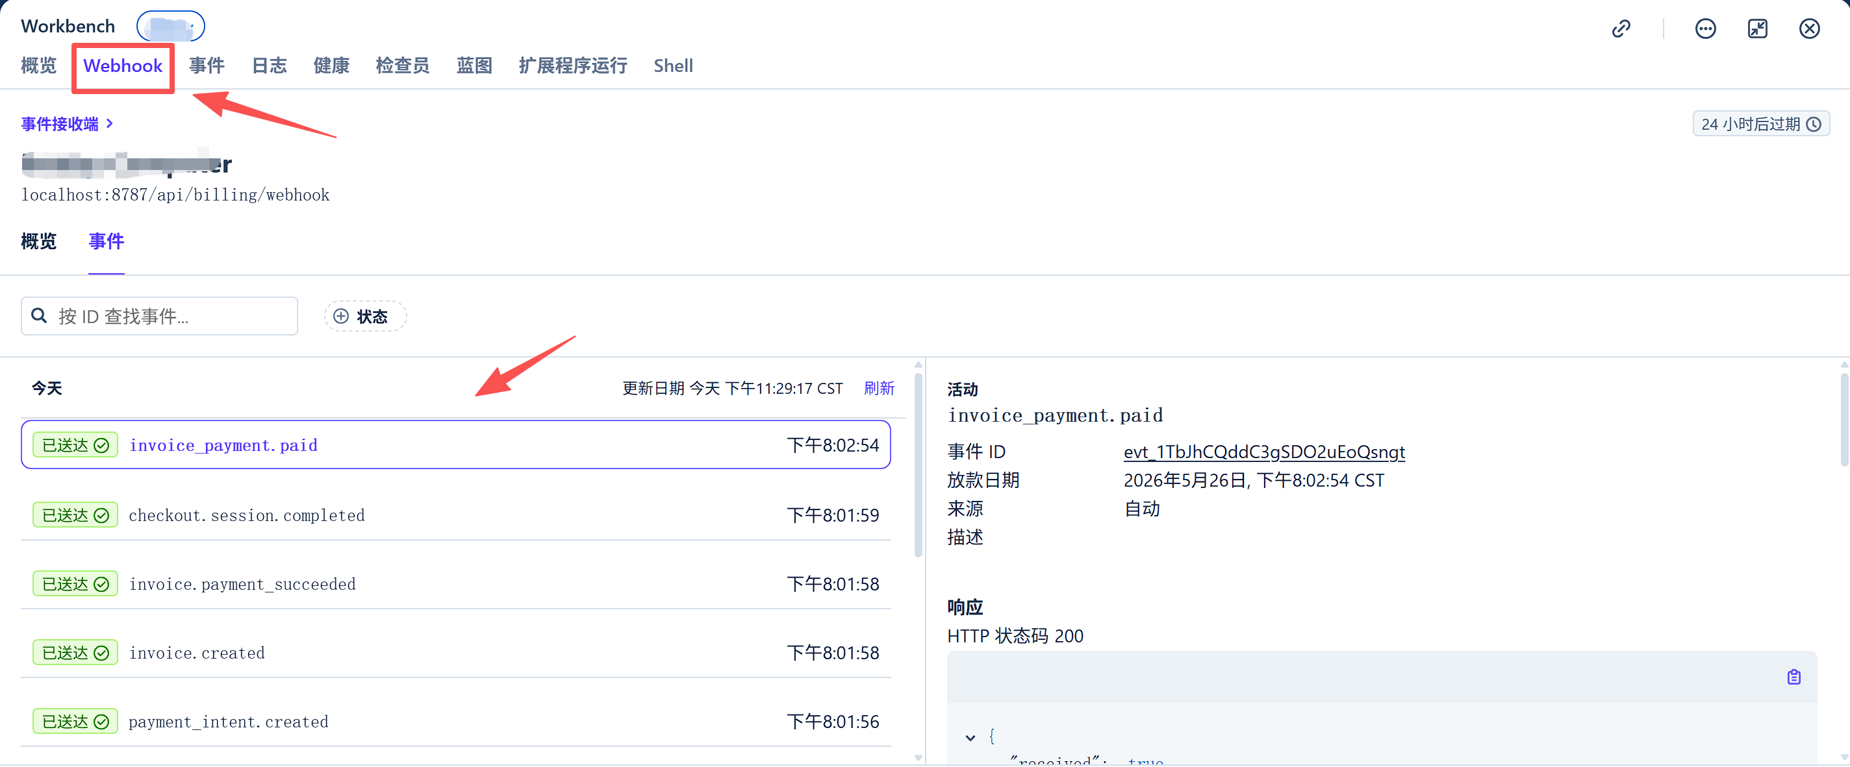The height and width of the screenshot is (767, 1850).
Task: Collapse Workbench with the minimize-panel icon
Action: pyautogui.click(x=1757, y=29)
